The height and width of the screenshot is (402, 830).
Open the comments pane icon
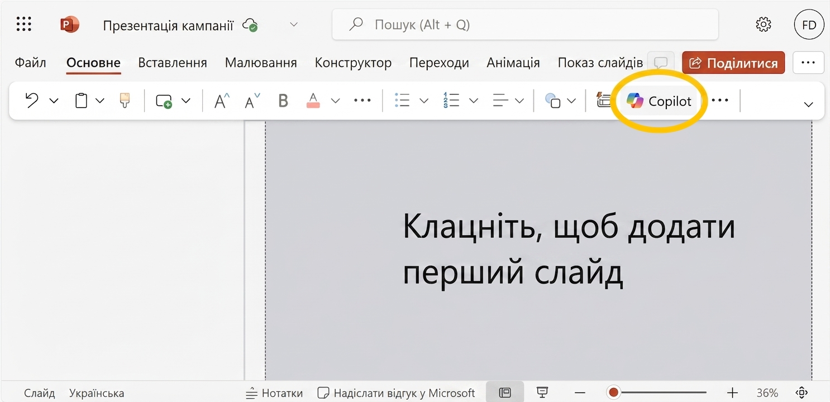(661, 63)
